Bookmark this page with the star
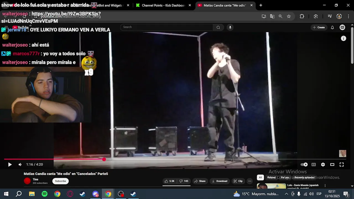 tap(289, 16)
